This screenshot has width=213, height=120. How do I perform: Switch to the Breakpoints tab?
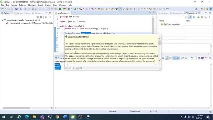pos(176,13)
